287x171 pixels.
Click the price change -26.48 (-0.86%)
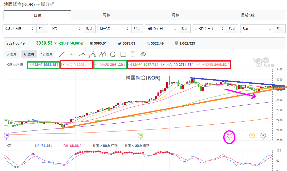pos(71,43)
